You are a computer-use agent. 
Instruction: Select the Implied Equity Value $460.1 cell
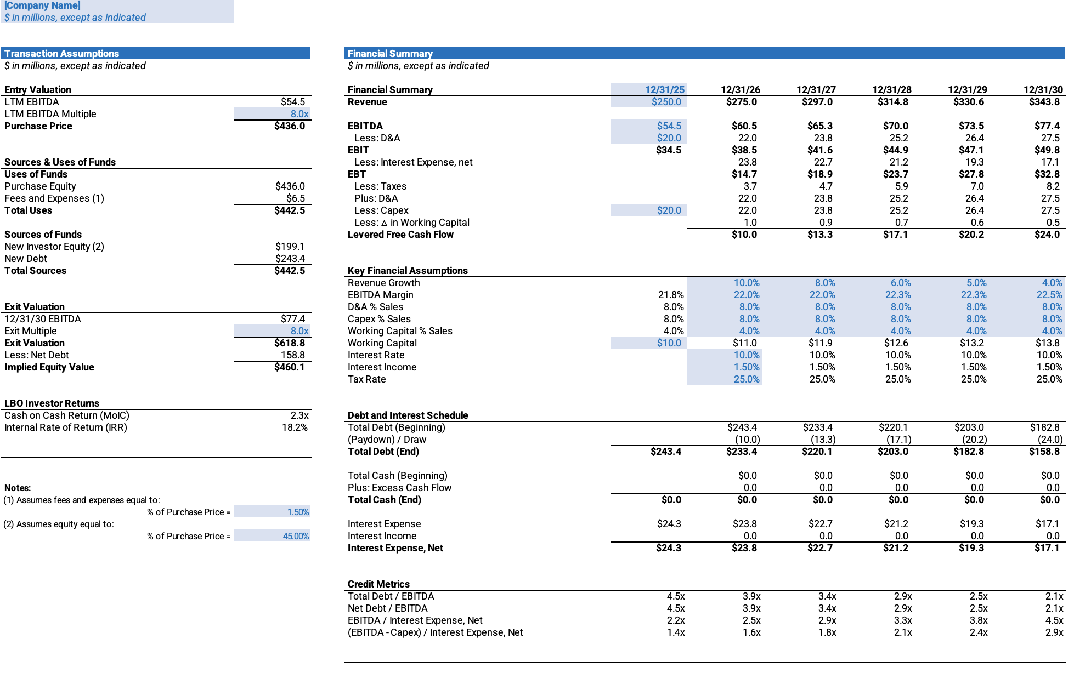point(289,367)
